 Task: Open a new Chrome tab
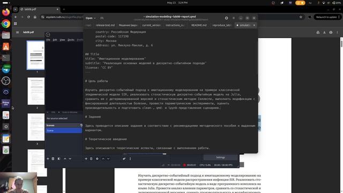[x=64, y=10]
